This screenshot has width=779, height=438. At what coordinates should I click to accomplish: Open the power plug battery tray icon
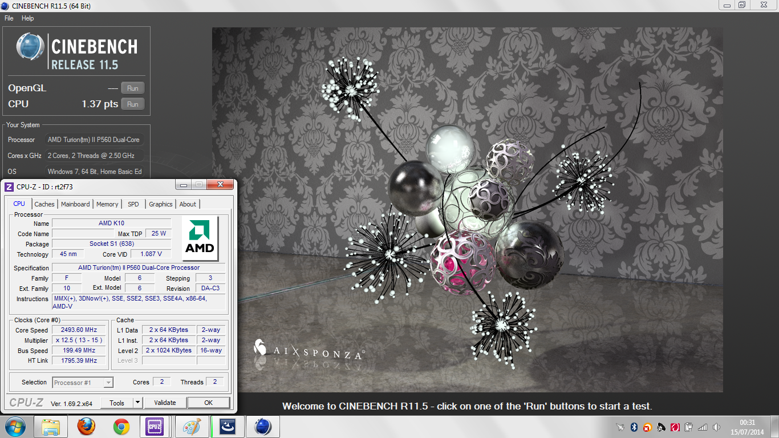(688, 427)
